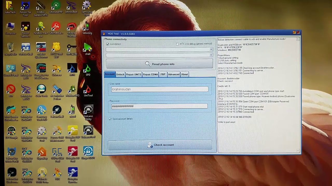This screenshot has width=332, height=186.
Task: Focus the User name field
Action: (x=160, y=89)
